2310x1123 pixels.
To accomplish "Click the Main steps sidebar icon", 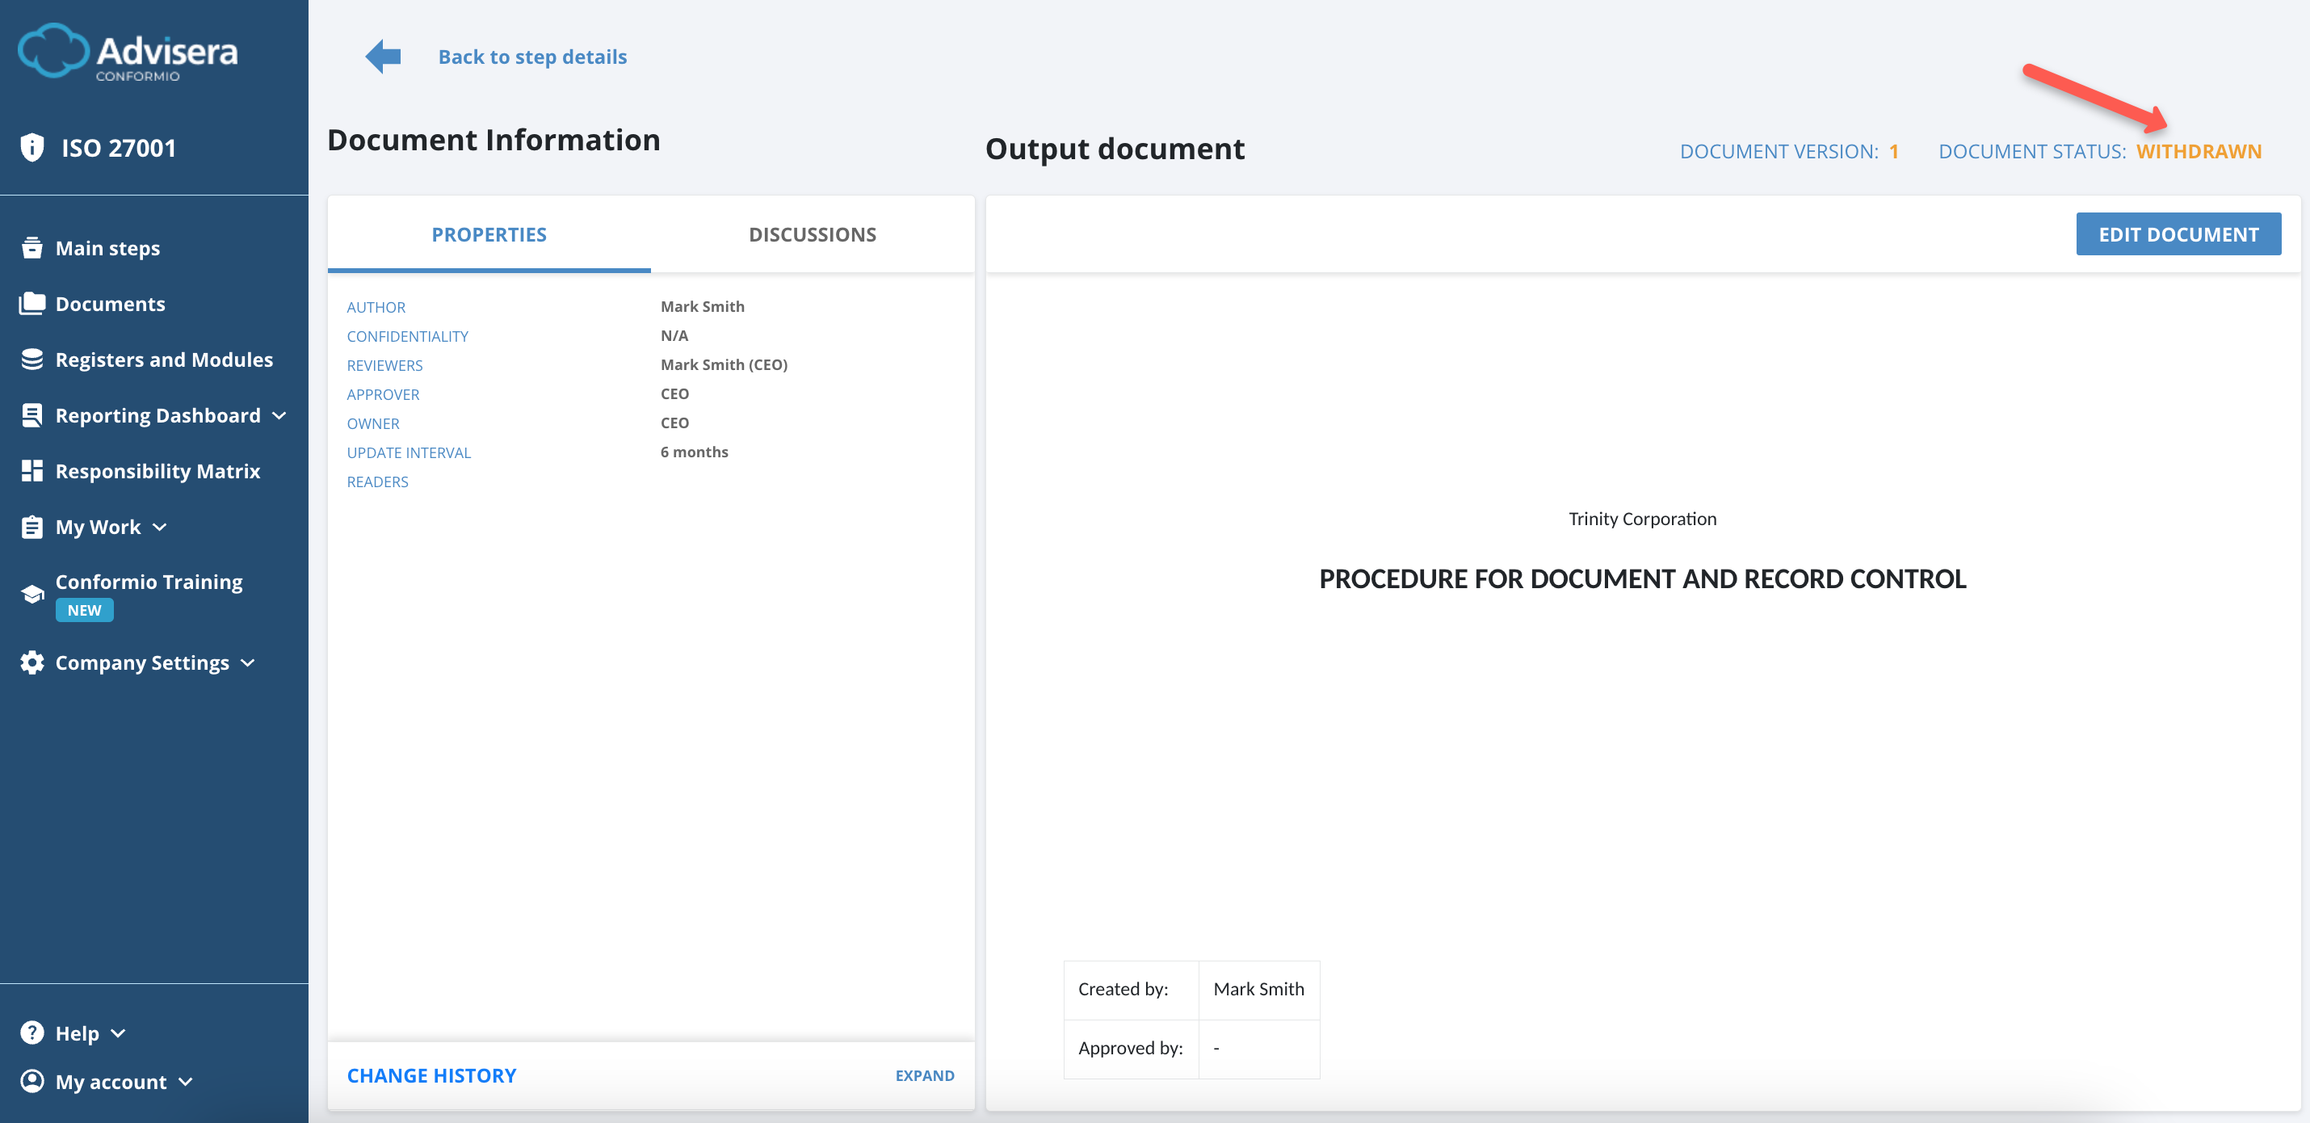I will (32, 247).
